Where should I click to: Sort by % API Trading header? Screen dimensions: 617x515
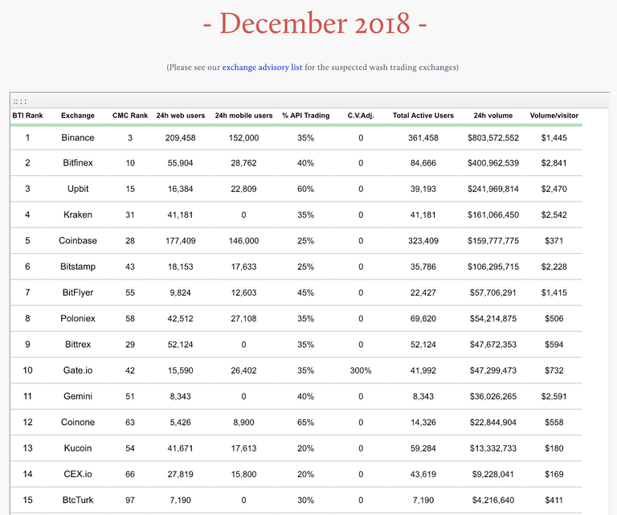(x=305, y=116)
